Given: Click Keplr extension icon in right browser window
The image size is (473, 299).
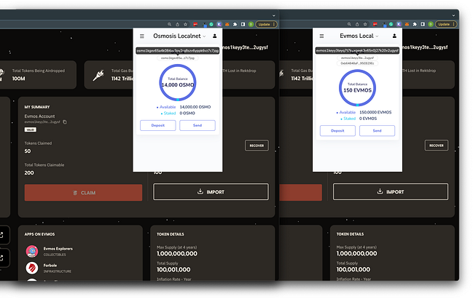Looking at the screenshot, I should point(399,24).
